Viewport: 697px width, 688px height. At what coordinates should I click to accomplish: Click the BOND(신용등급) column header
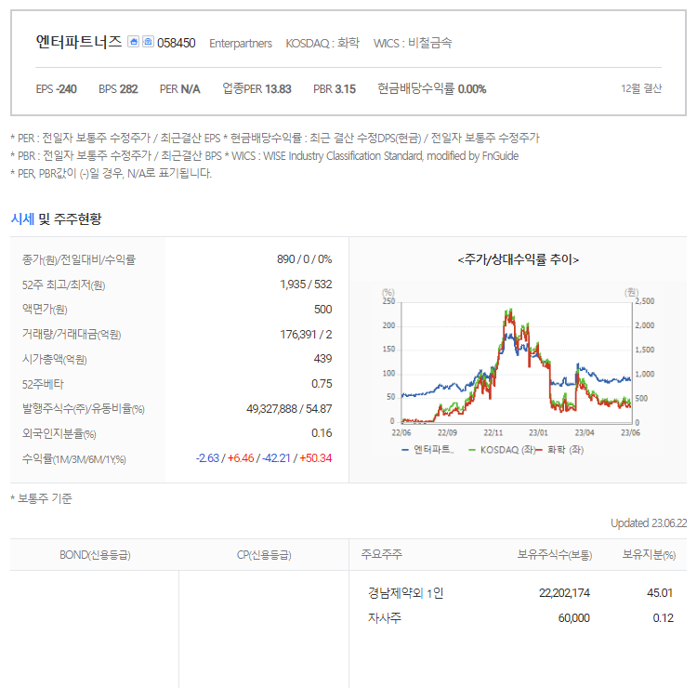coord(95,555)
